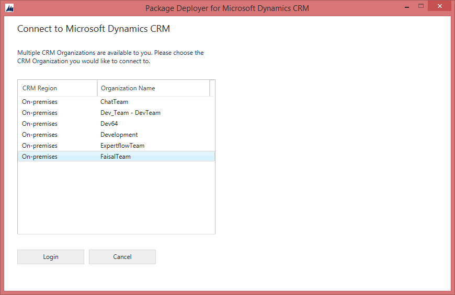Click the Package Deployer app icon in title bar
Viewport: 455px width, 295px height.
pos(9,8)
